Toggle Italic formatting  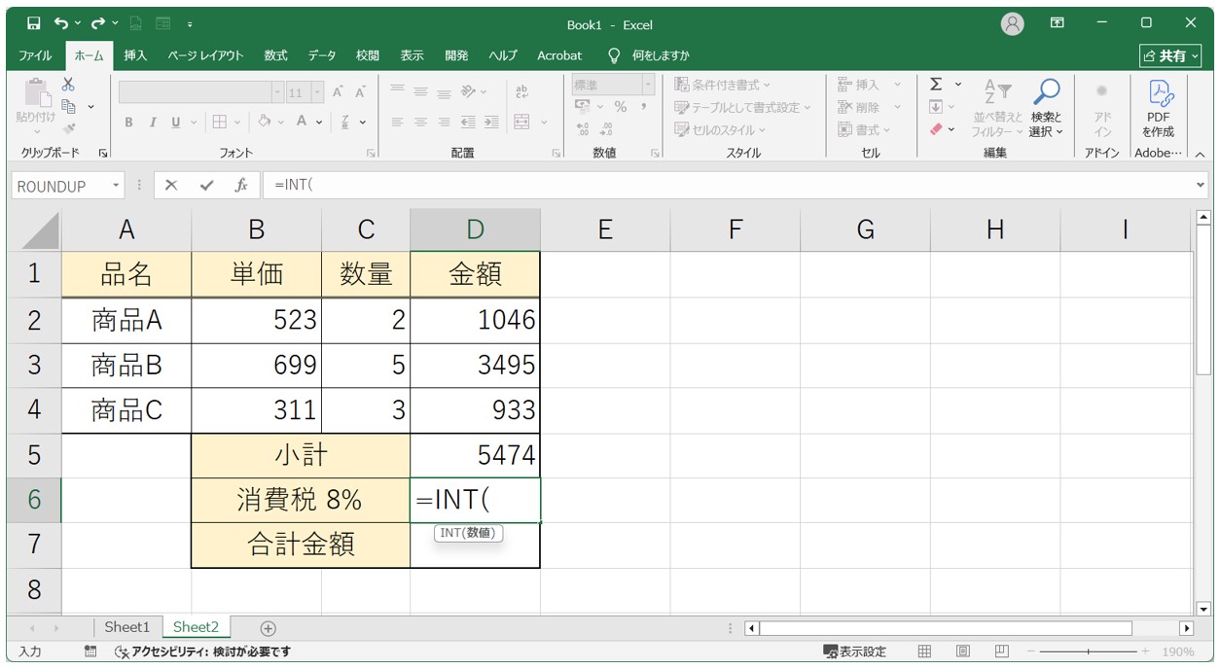[153, 123]
